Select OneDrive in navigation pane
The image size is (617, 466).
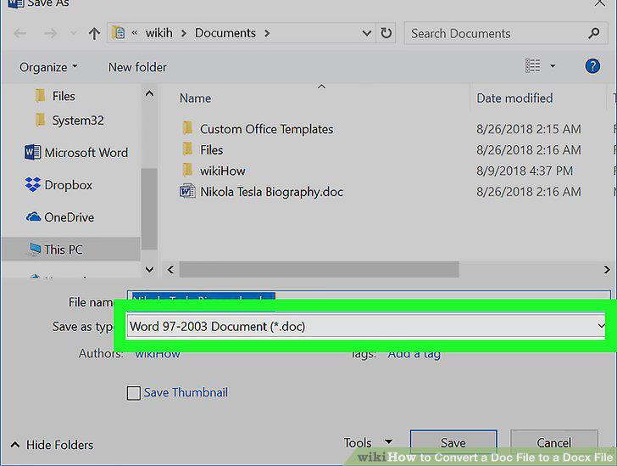click(x=60, y=217)
